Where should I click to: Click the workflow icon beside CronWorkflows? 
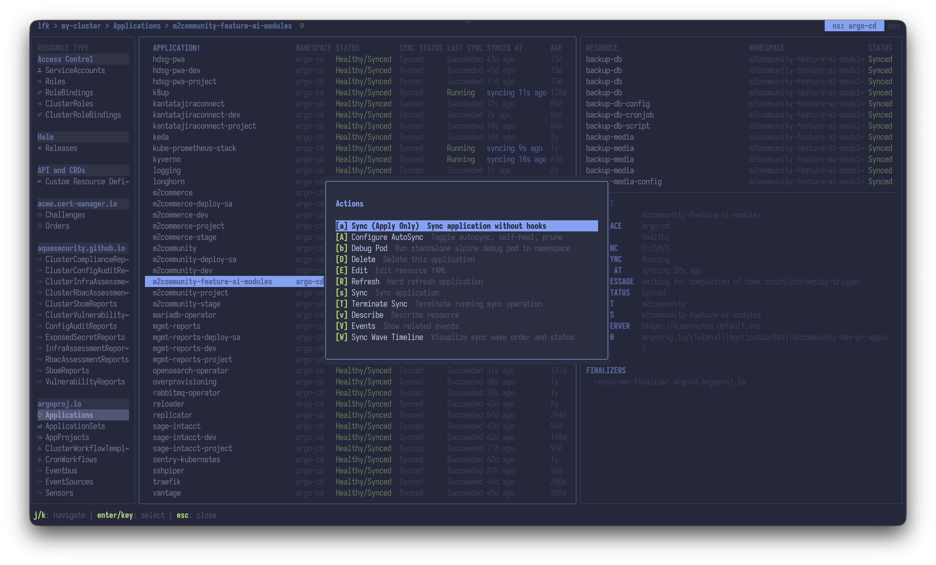[x=39, y=460]
